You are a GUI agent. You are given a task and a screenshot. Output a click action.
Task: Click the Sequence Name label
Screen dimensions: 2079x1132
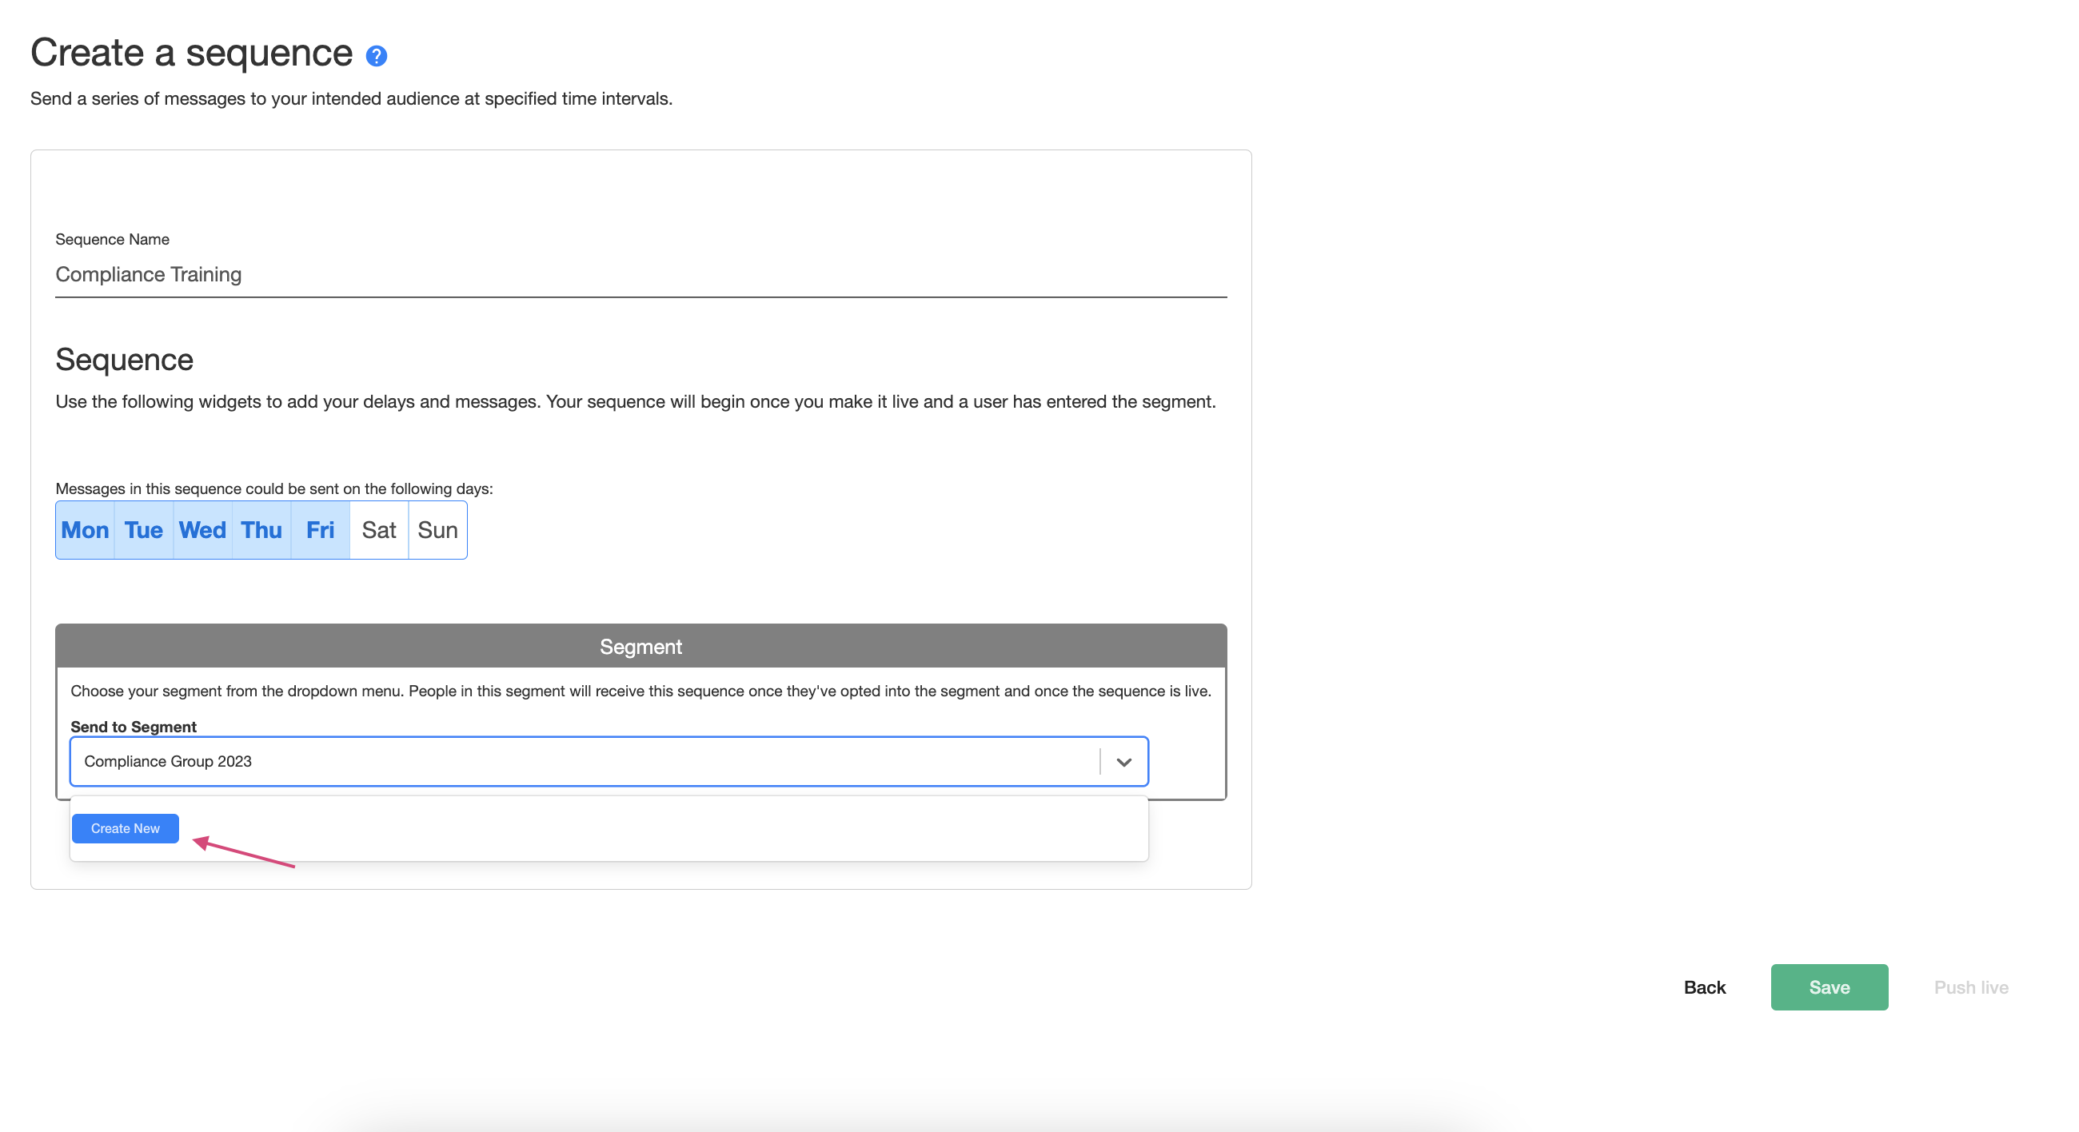point(112,239)
